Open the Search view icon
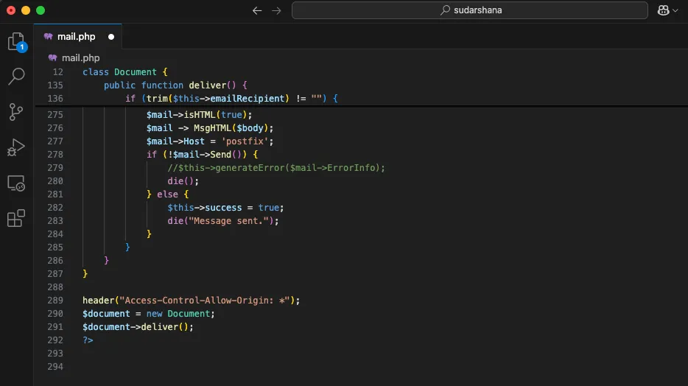Screen dimensions: 688x386 (x=17, y=77)
